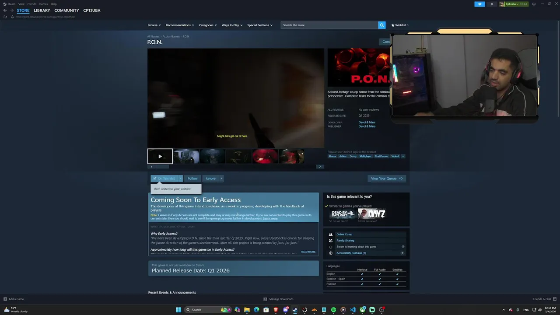The image size is (560, 315).
Task: Select the red screenshot thumbnail
Action: (x=265, y=156)
